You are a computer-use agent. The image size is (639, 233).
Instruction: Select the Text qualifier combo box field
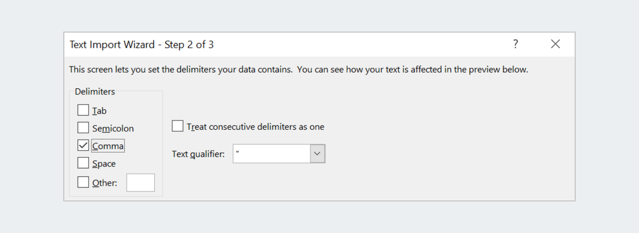[x=278, y=154]
